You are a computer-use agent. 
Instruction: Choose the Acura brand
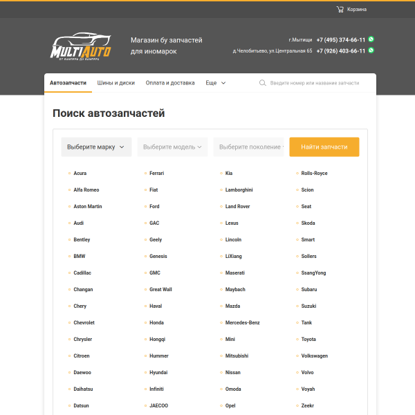click(x=80, y=174)
